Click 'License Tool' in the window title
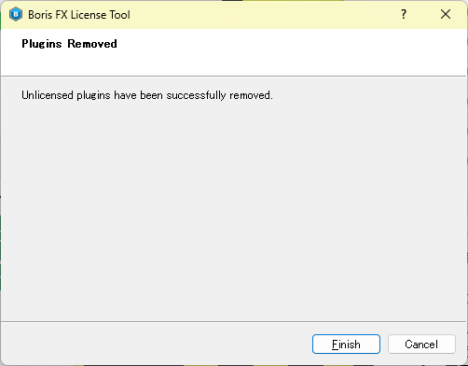The image size is (468, 366). pyautogui.click(x=101, y=15)
